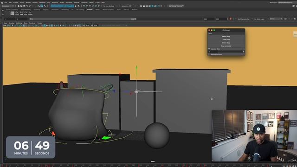Toggle snap to projected center icon
This screenshot has height=167, width=297.
[x=93, y=6]
